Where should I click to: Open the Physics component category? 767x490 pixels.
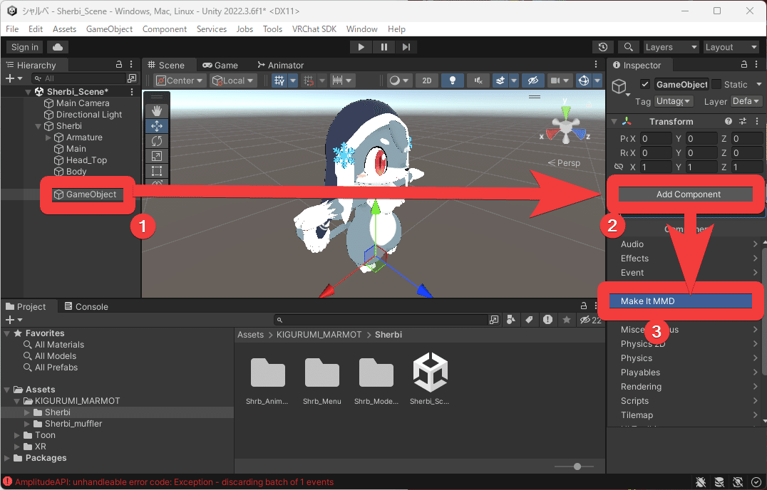tap(687, 358)
